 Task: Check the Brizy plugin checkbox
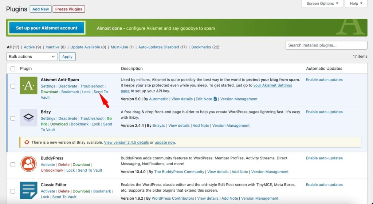tap(13, 118)
